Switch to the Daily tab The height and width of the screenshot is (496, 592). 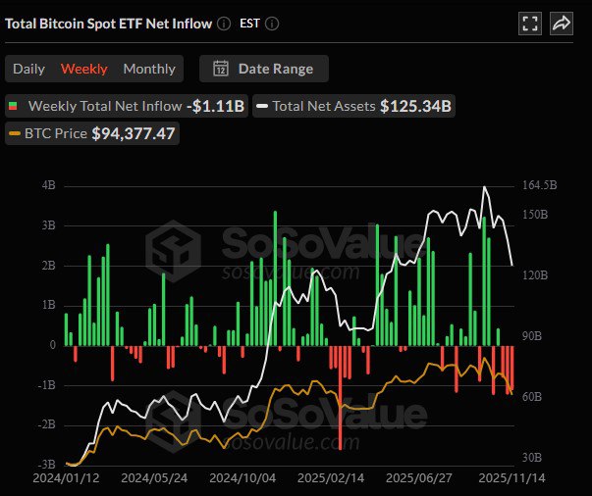coord(28,69)
